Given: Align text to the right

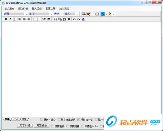Looking at the screenshot, I should coord(29,19).
